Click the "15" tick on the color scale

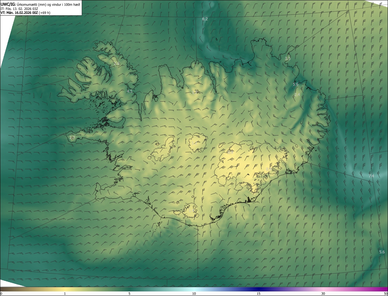259,294
